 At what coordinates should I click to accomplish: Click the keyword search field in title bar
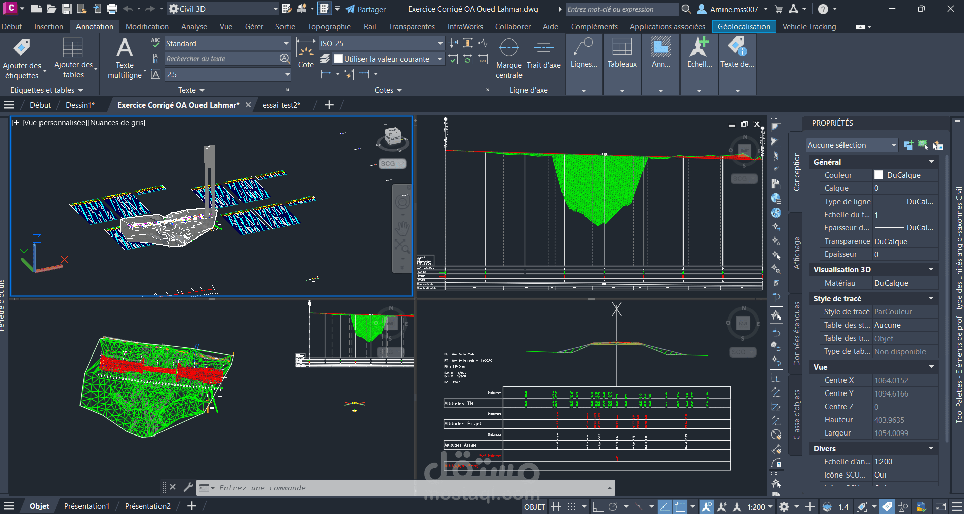point(622,9)
